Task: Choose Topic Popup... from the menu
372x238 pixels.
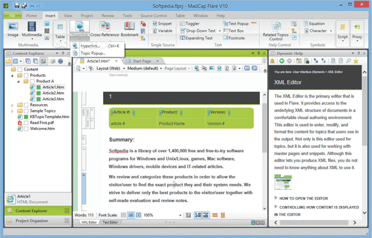Action: pyautogui.click(x=98, y=53)
